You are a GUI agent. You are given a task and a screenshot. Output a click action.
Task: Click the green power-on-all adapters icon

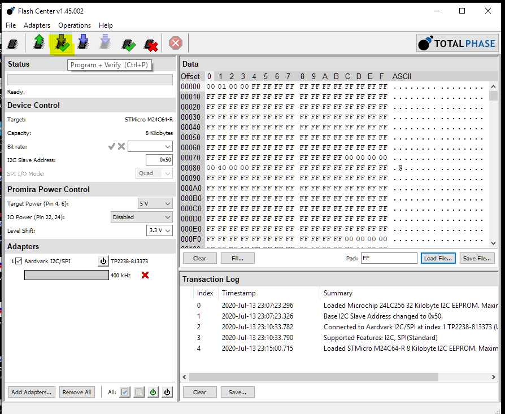click(153, 392)
